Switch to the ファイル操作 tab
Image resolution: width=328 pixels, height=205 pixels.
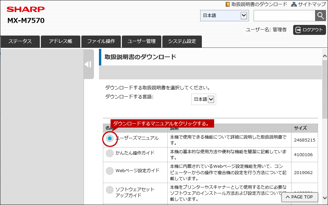101,42
